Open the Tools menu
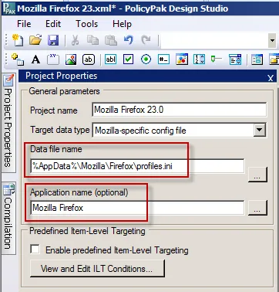This screenshot has height=292, width=279. (x=86, y=24)
